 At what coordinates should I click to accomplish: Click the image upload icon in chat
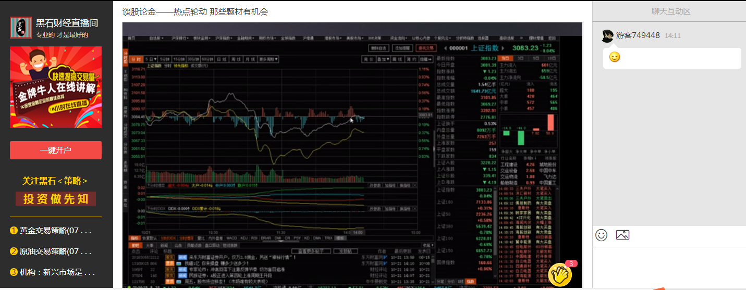point(622,235)
